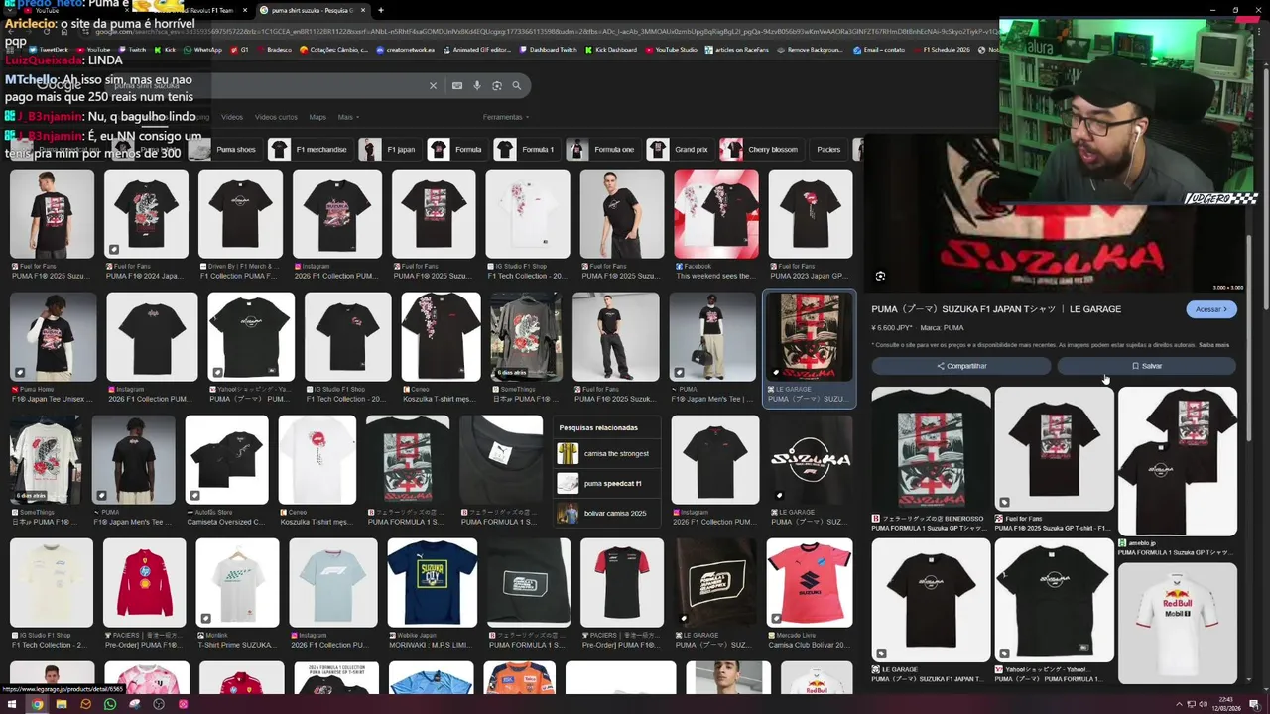Open the WhatsApp bookmark
Screen dimensions: 1270x714
click(203, 50)
